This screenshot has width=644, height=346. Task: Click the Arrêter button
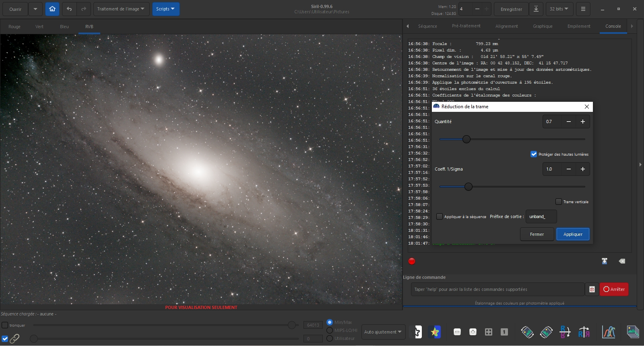tap(614, 289)
